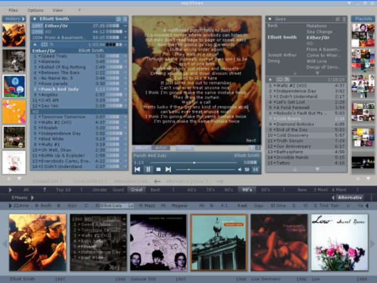Open list menu icon in Elliott Smith panel
Image resolution: width=377 pixels, height=283 pixels.
point(125,19)
